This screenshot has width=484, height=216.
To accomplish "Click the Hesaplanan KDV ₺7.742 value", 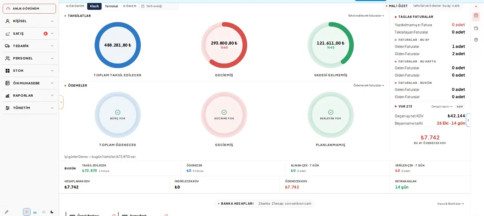I will click(71, 187).
